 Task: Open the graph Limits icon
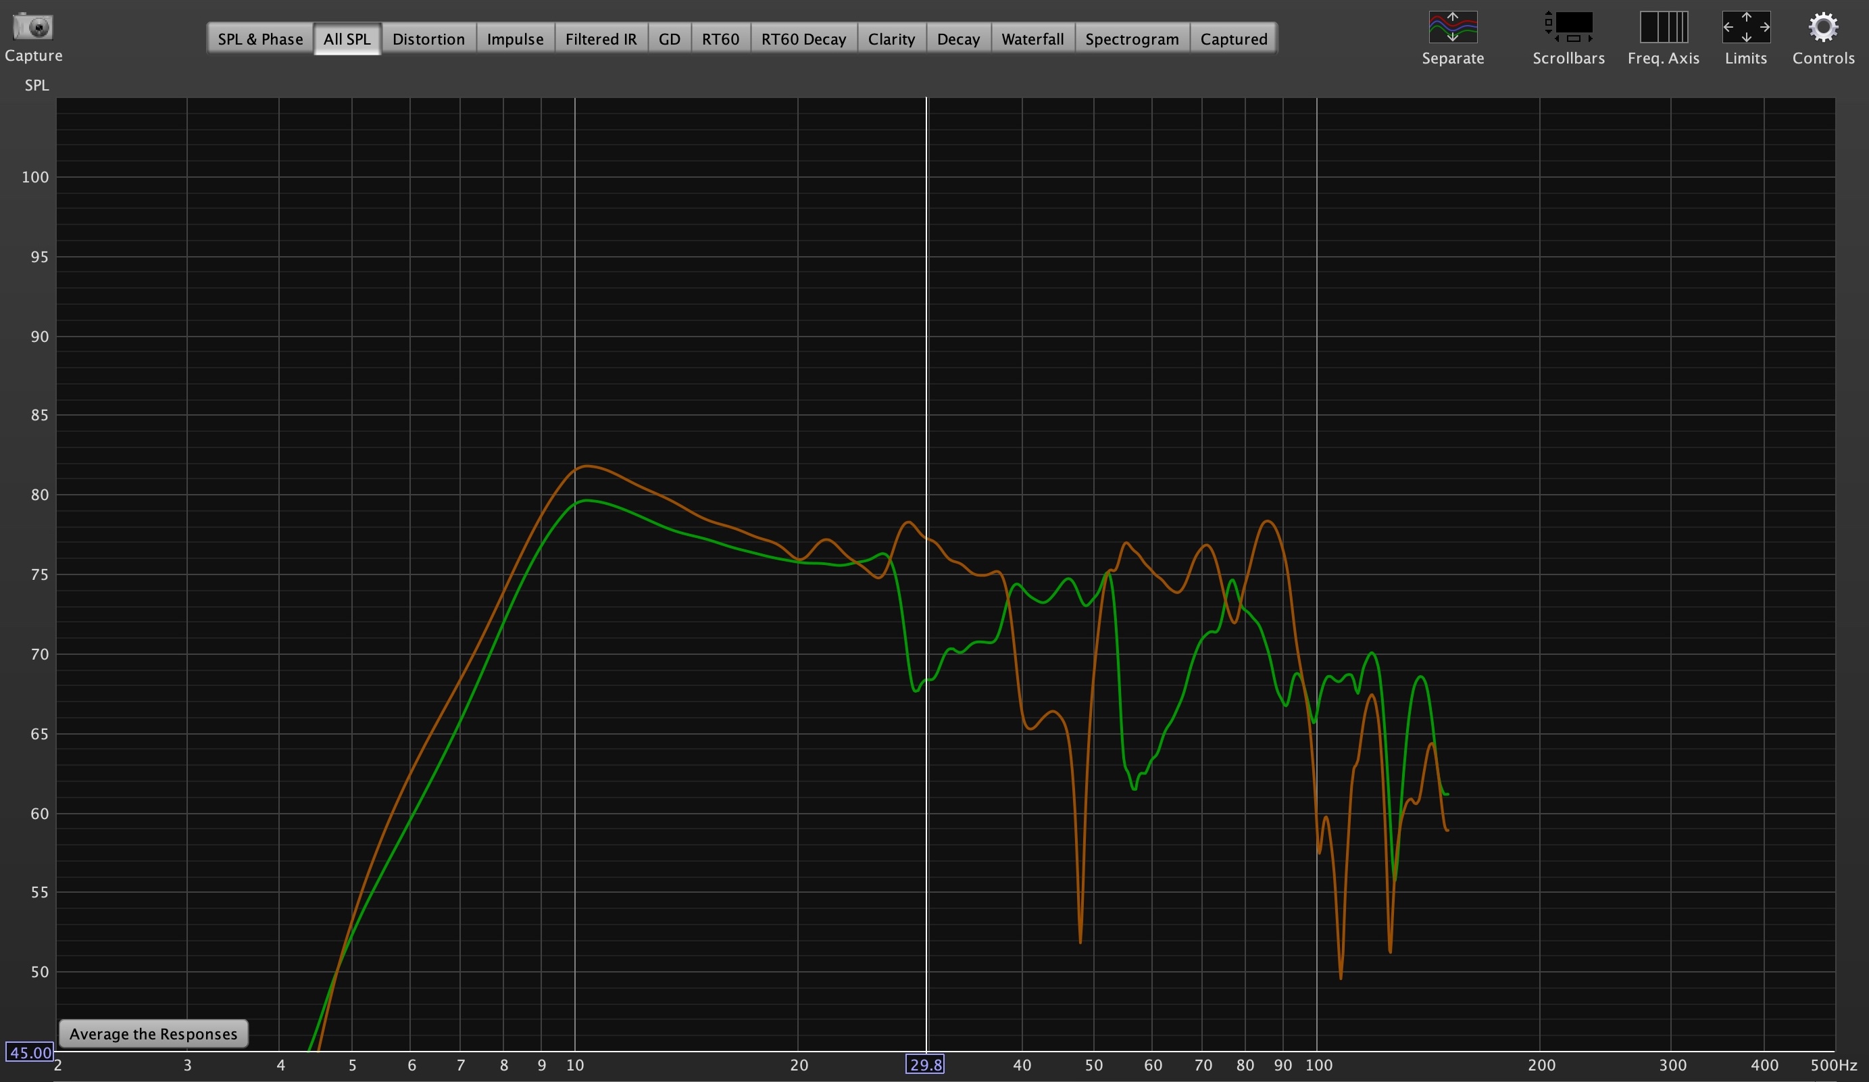pos(1745,28)
